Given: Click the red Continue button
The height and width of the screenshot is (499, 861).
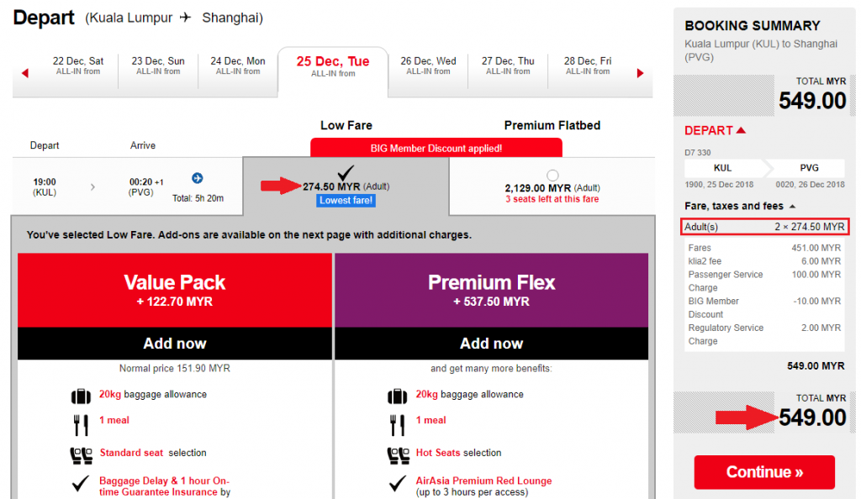Looking at the screenshot, I should tap(764, 471).
